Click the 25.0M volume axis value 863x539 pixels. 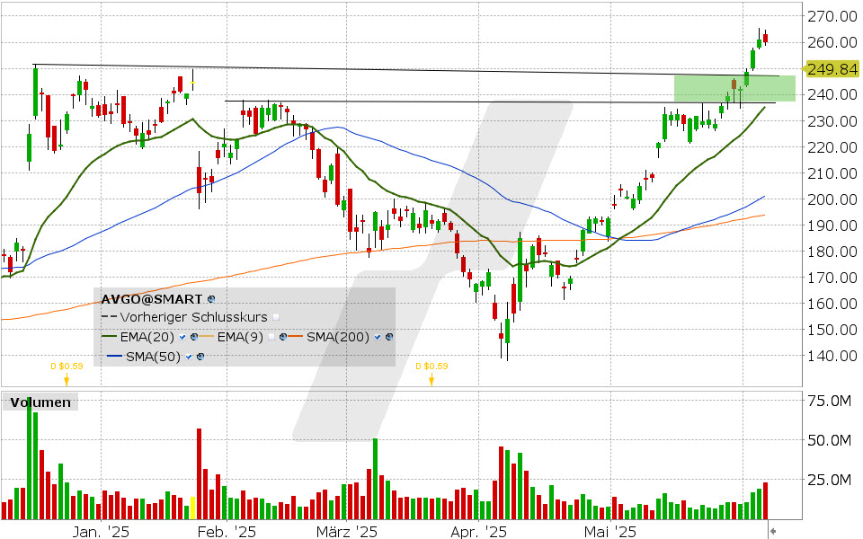[830, 480]
